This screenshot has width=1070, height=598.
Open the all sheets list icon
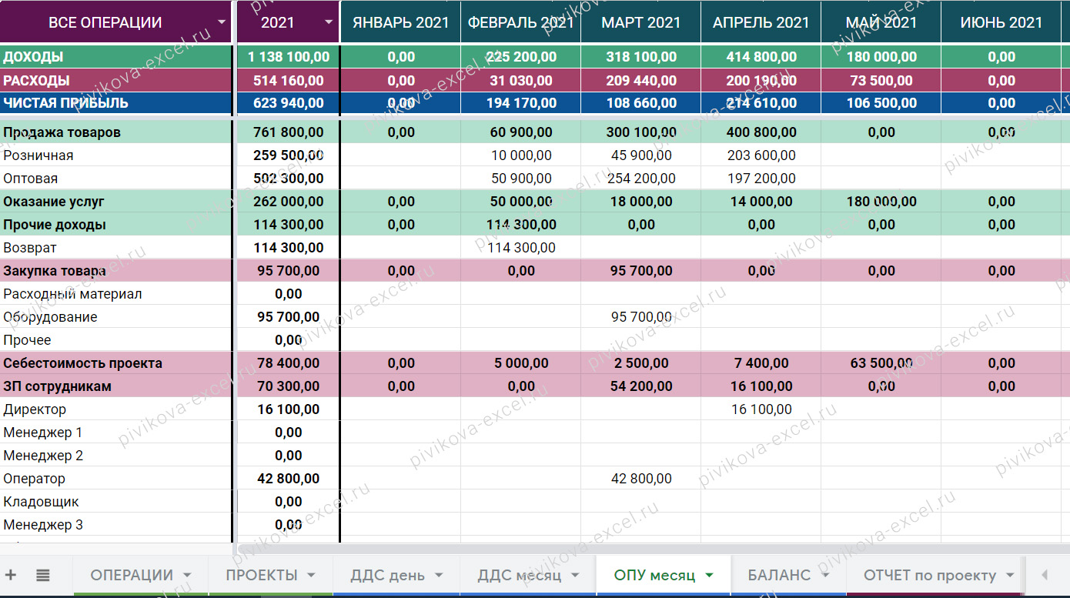43,575
